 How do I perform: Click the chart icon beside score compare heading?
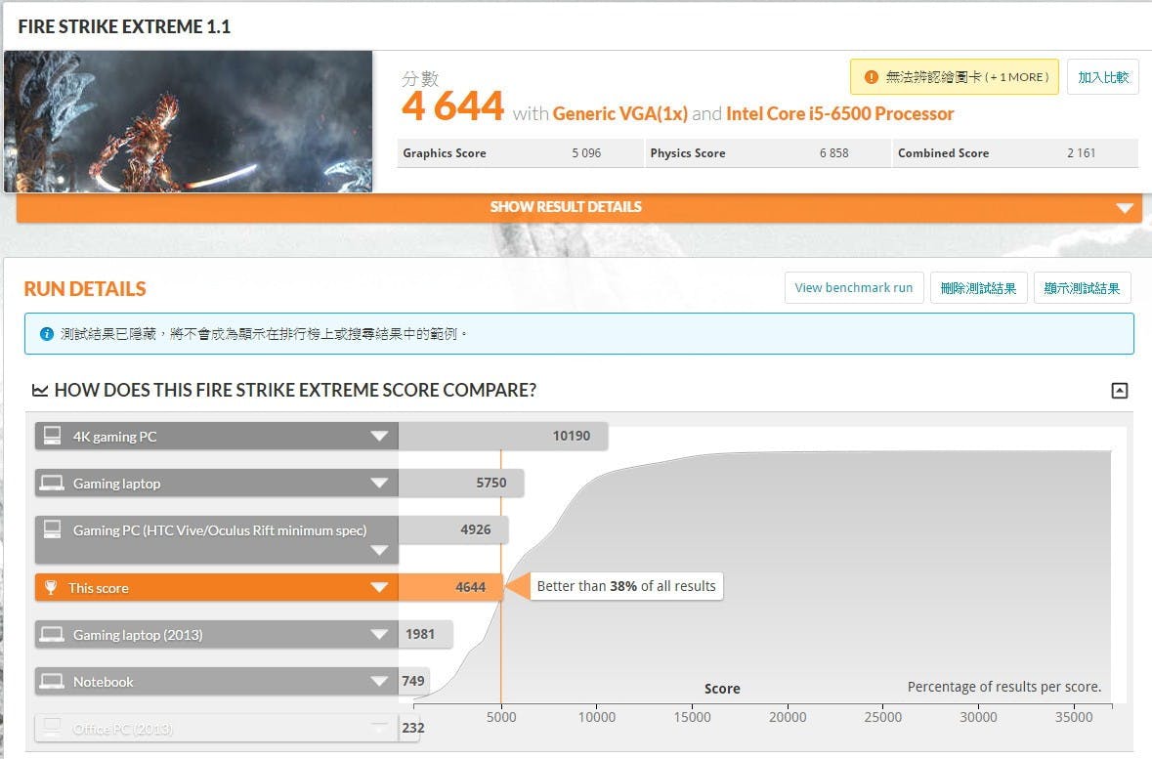click(40, 391)
